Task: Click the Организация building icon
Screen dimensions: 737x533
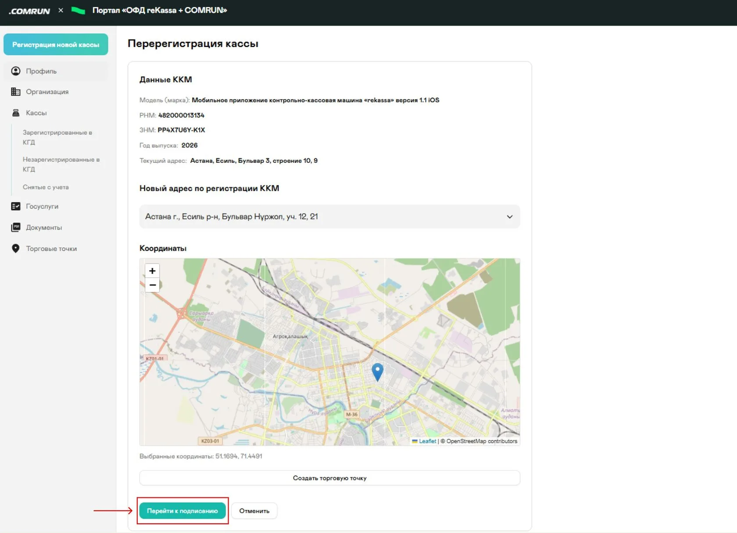Action: pyautogui.click(x=16, y=92)
